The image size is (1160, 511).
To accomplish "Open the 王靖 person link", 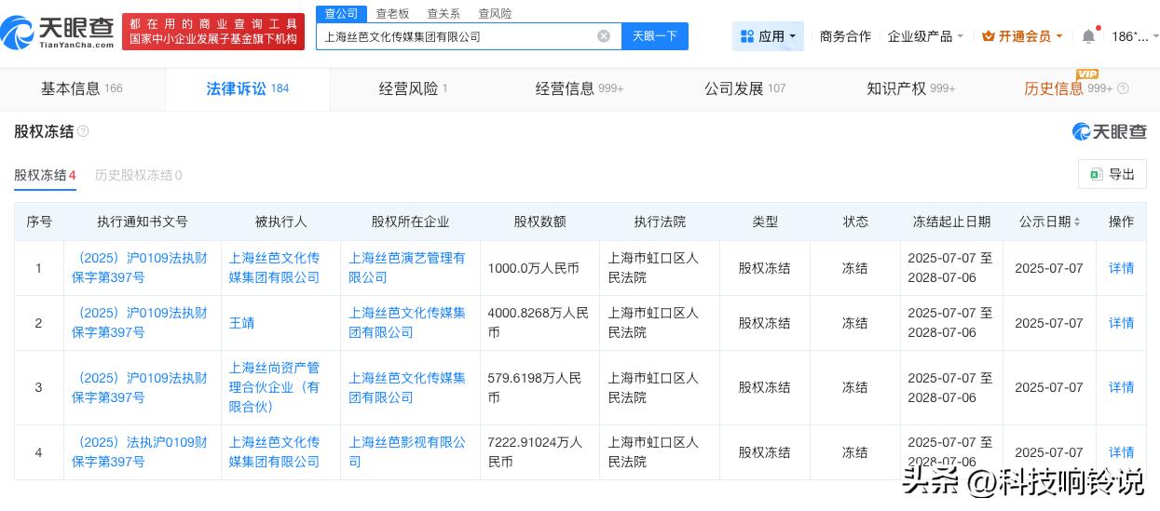I will pyautogui.click(x=241, y=323).
